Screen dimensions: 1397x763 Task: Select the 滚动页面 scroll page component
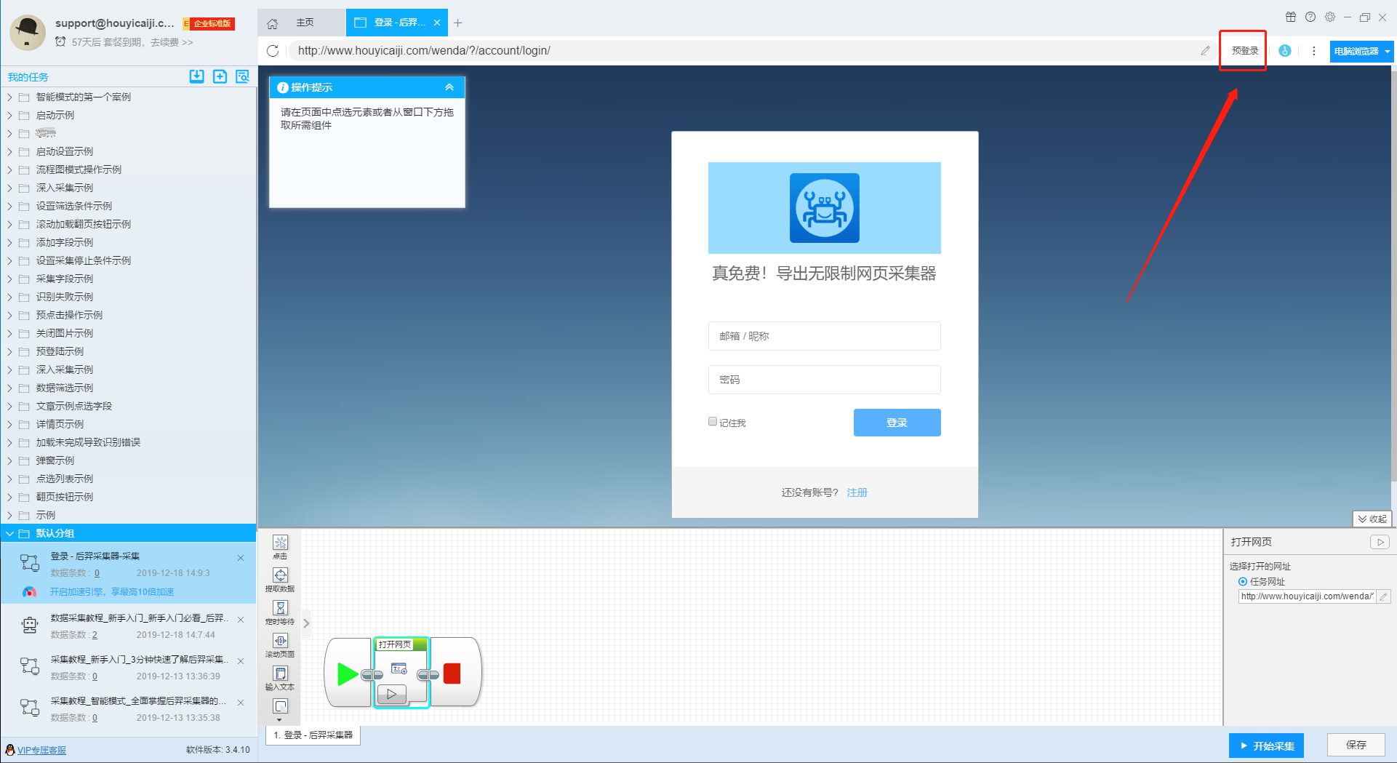[x=280, y=645]
